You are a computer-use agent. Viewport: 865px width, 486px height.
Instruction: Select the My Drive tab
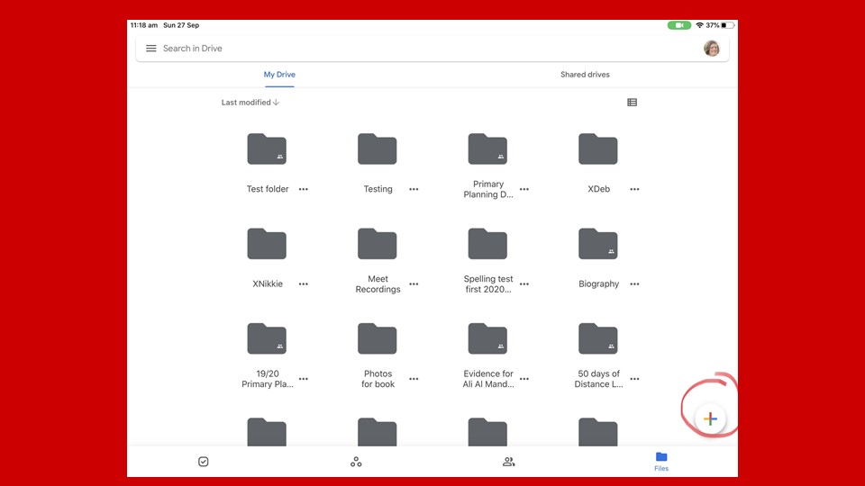[x=279, y=75]
